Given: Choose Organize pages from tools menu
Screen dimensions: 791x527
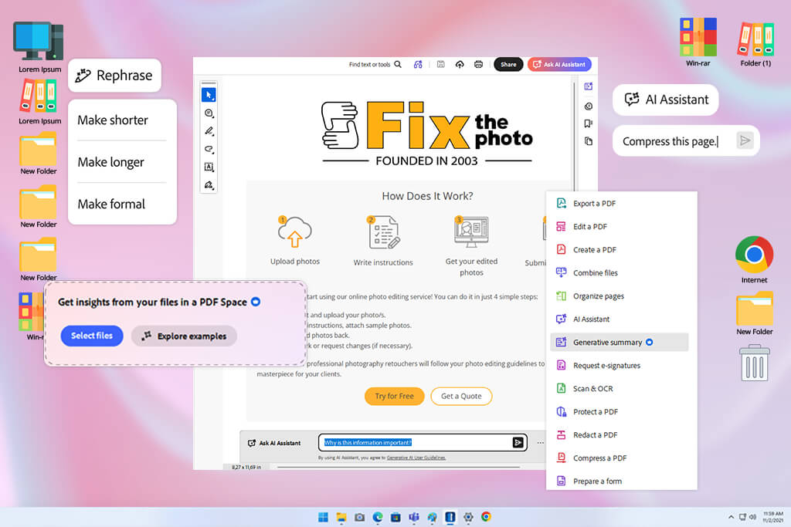Looking at the screenshot, I should pos(618,296).
